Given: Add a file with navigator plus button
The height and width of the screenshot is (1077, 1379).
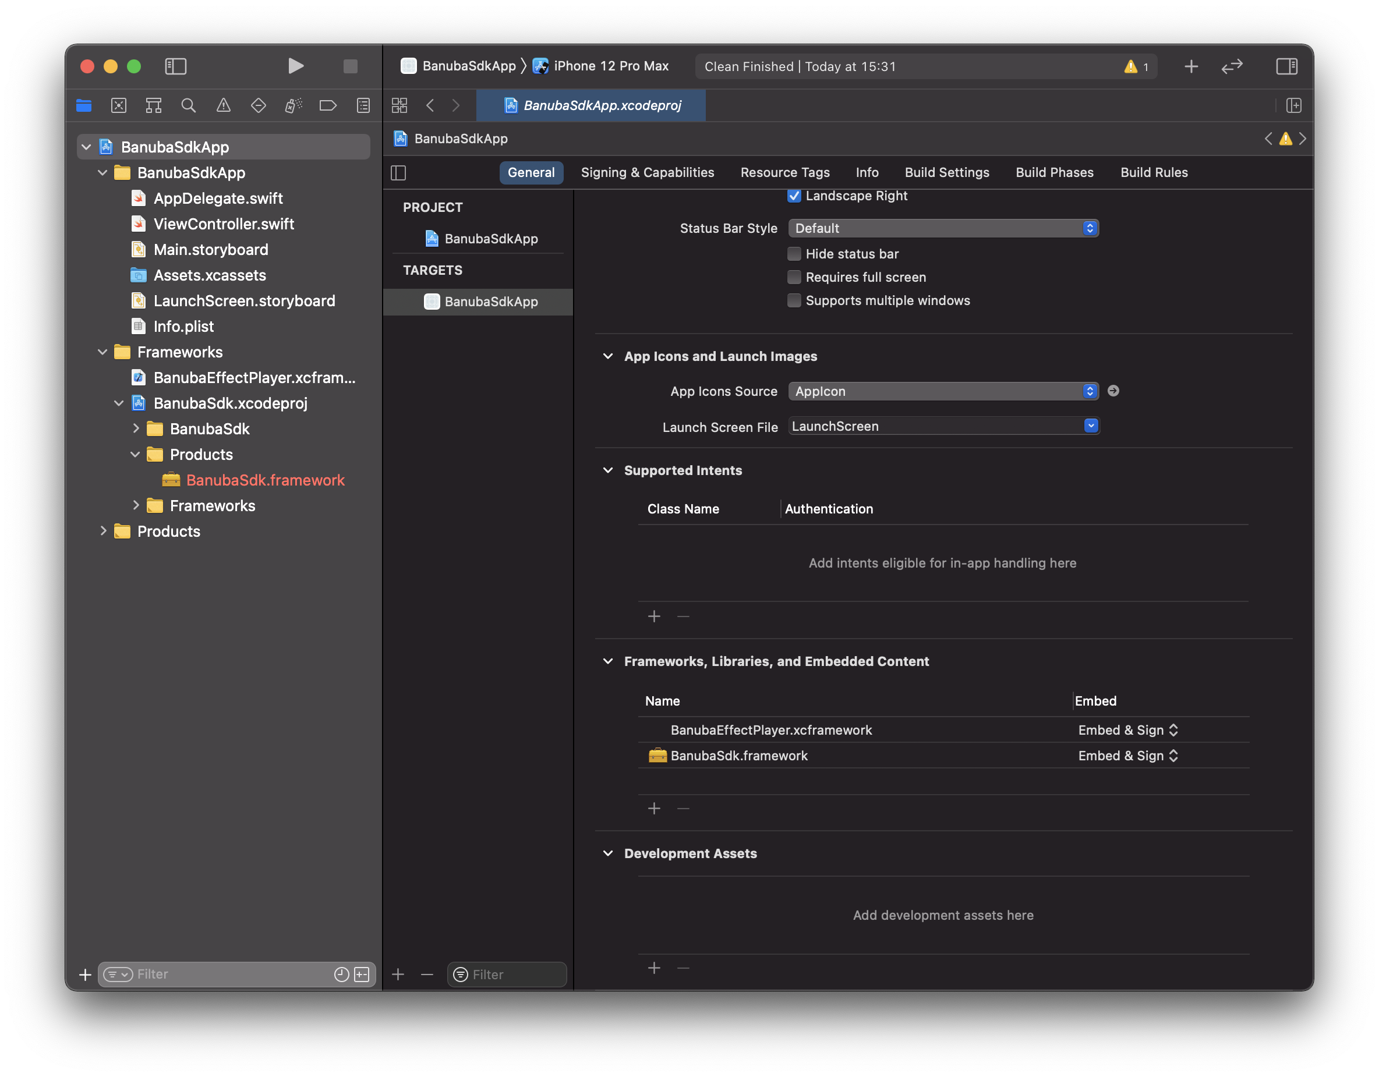Looking at the screenshot, I should click(x=85, y=974).
